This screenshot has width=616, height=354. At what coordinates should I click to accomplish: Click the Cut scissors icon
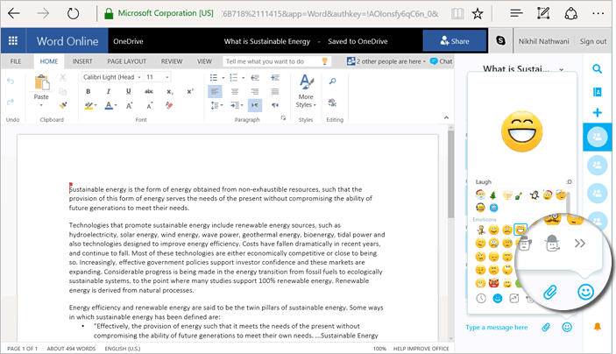click(63, 78)
